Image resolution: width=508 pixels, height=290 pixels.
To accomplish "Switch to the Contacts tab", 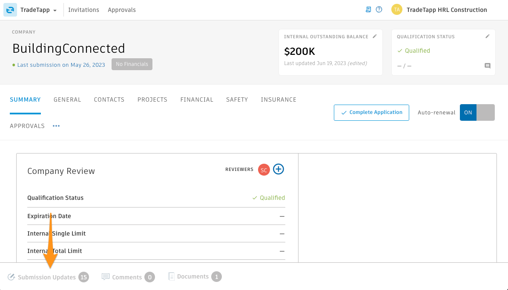I will tap(109, 100).
